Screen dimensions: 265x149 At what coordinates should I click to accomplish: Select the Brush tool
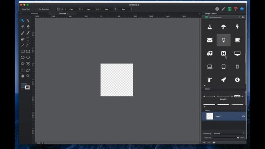point(22,33)
